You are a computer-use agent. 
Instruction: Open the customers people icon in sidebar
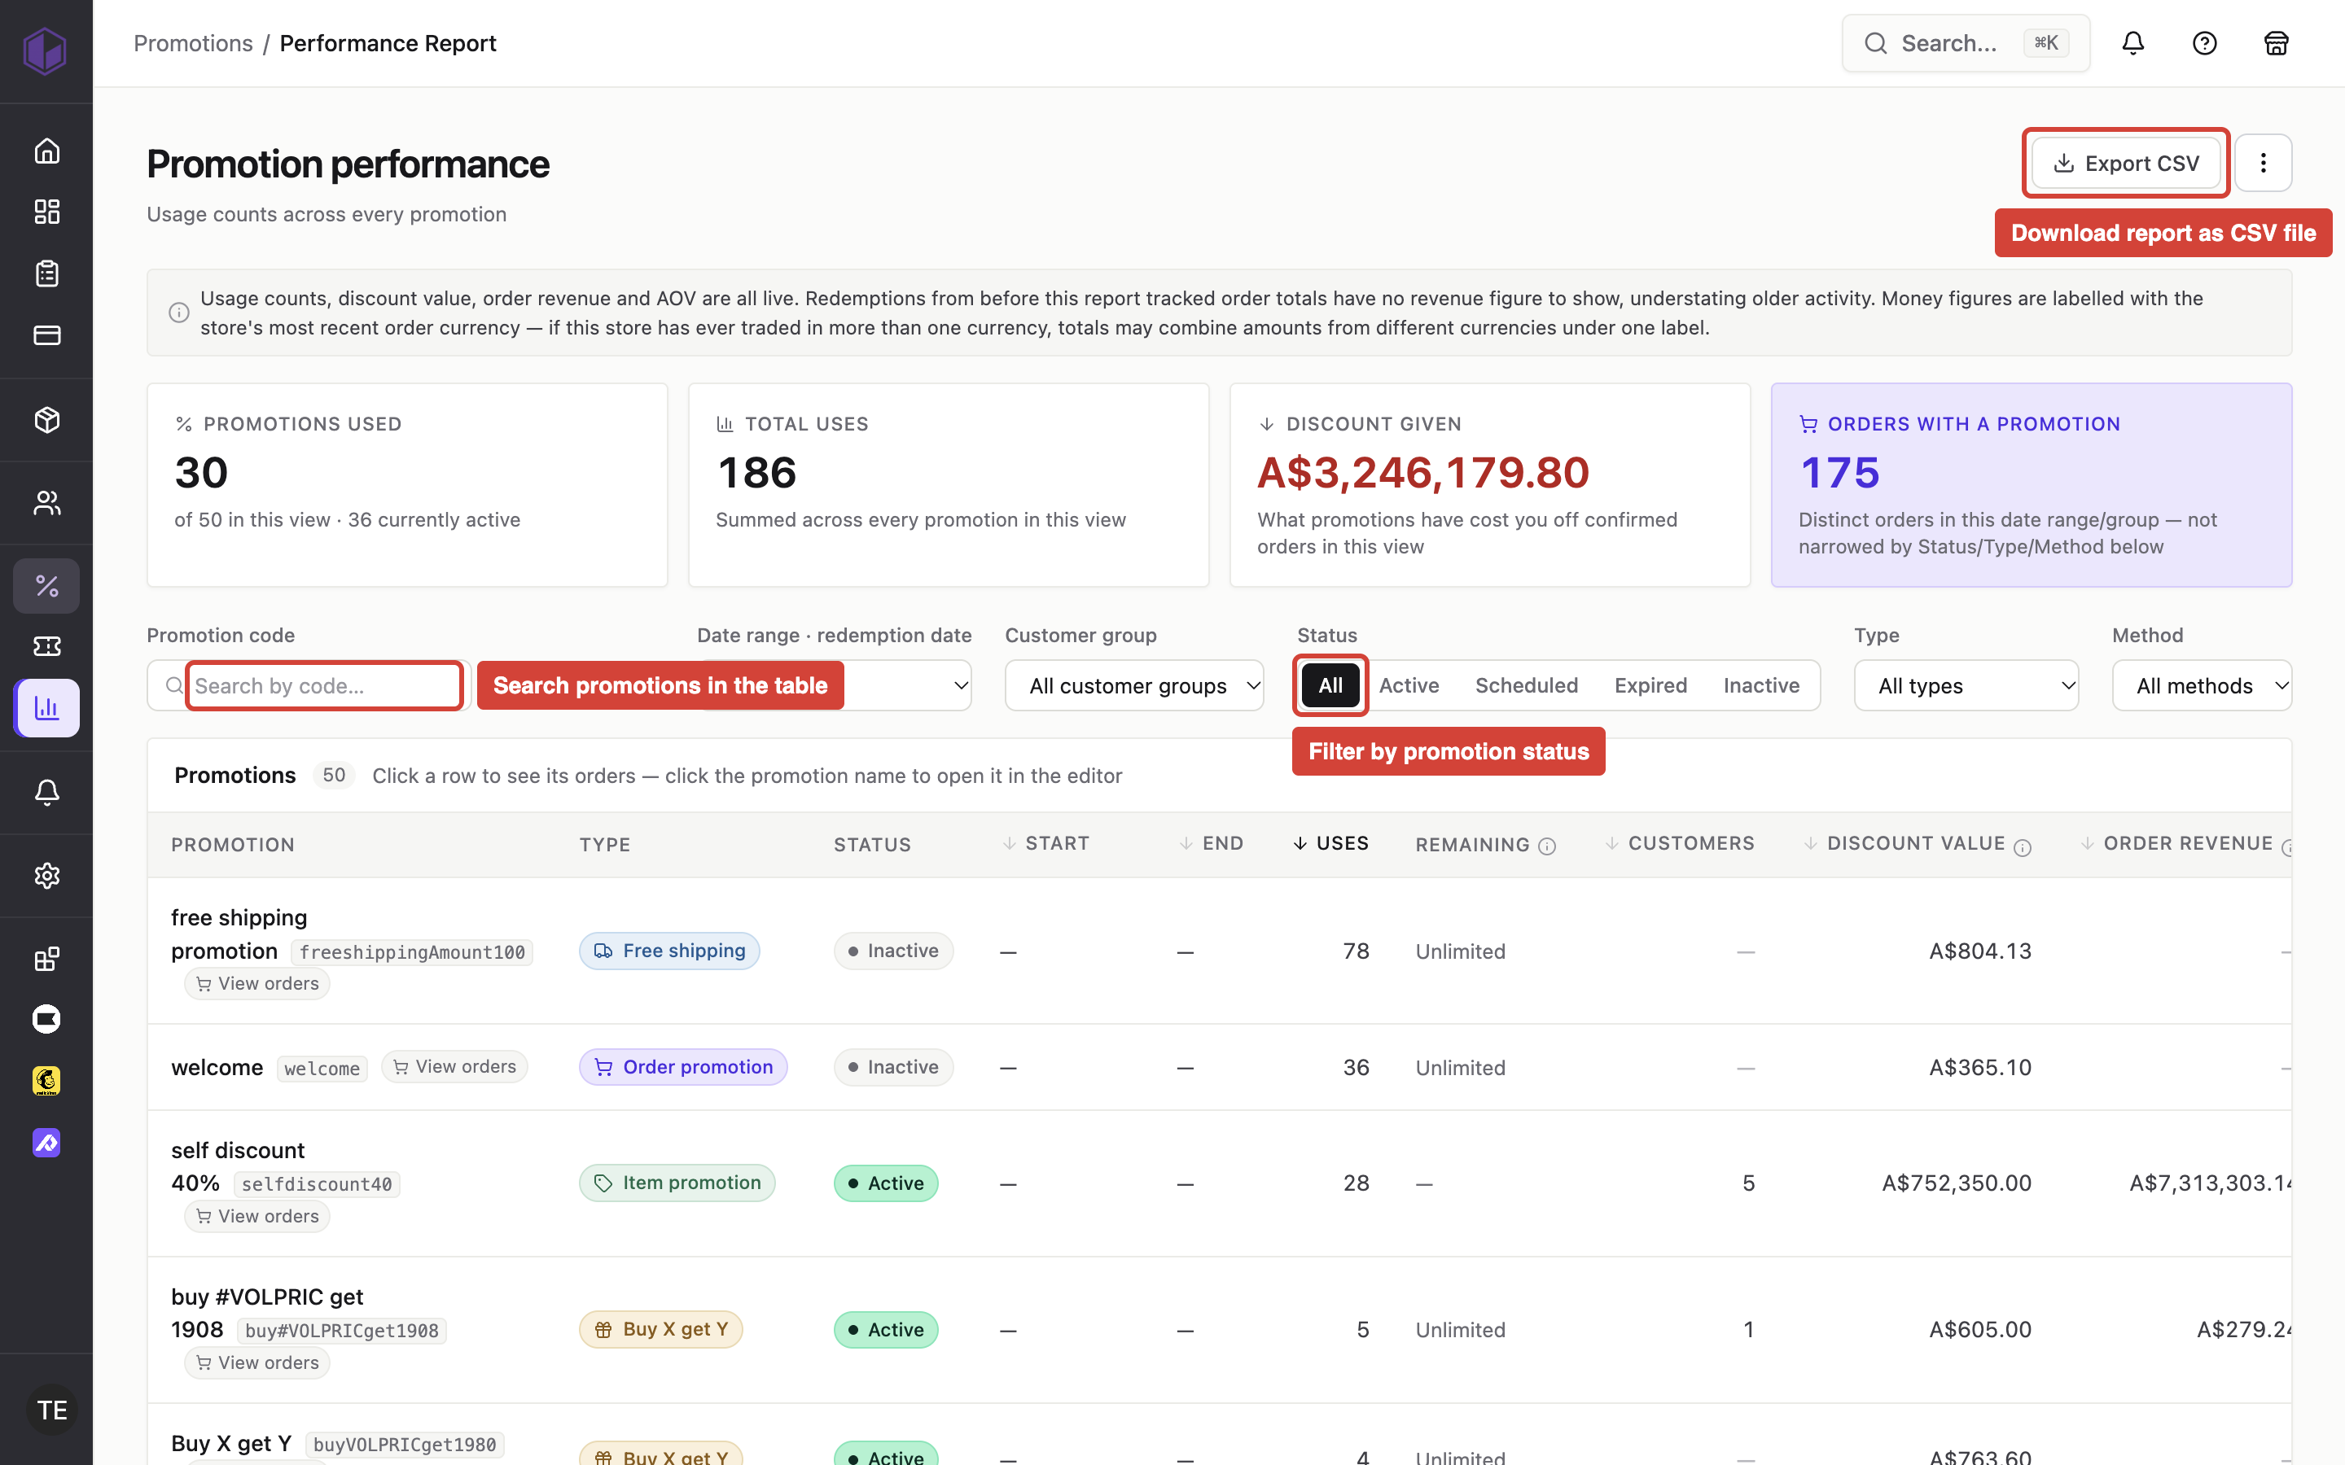coord(46,503)
